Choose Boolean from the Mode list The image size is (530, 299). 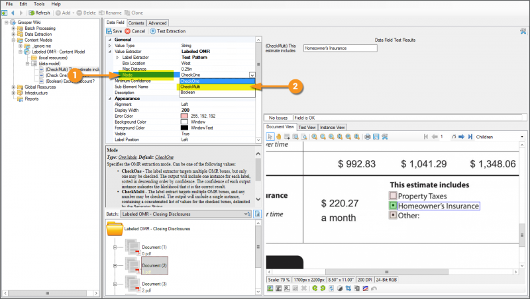click(x=217, y=92)
